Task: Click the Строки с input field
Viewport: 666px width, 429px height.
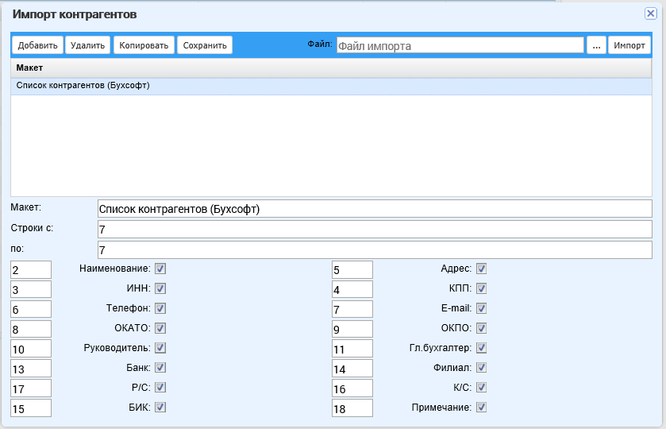Action: [375, 229]
